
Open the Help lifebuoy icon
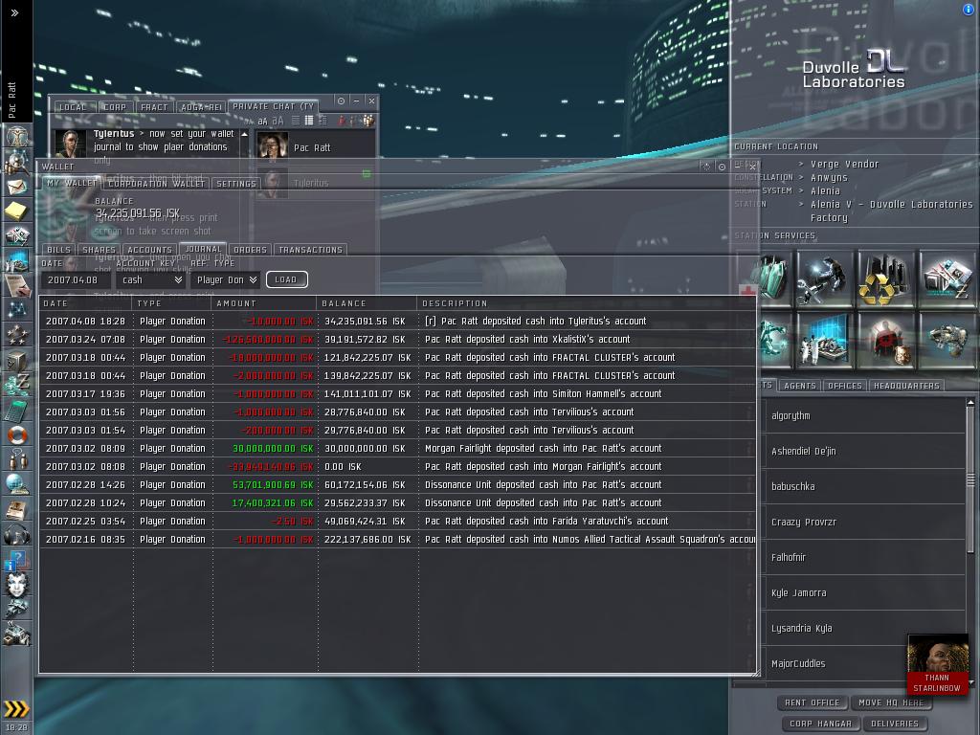coord(17,434)
